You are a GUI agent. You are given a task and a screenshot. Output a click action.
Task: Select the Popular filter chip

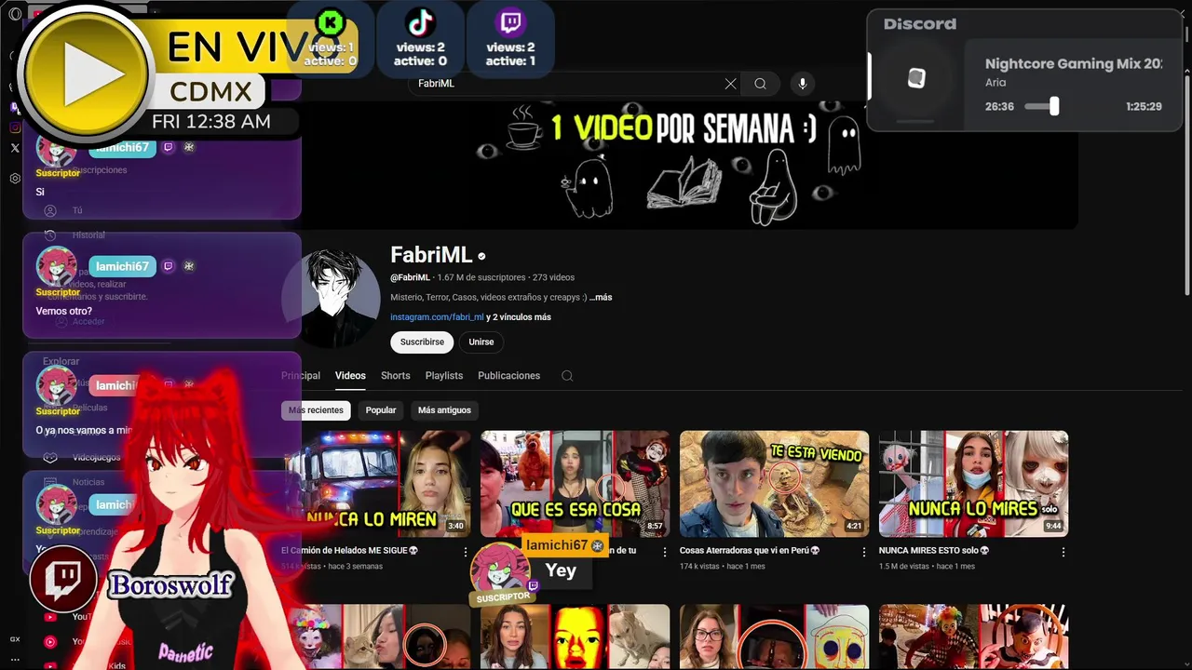[x=381, y=410]
